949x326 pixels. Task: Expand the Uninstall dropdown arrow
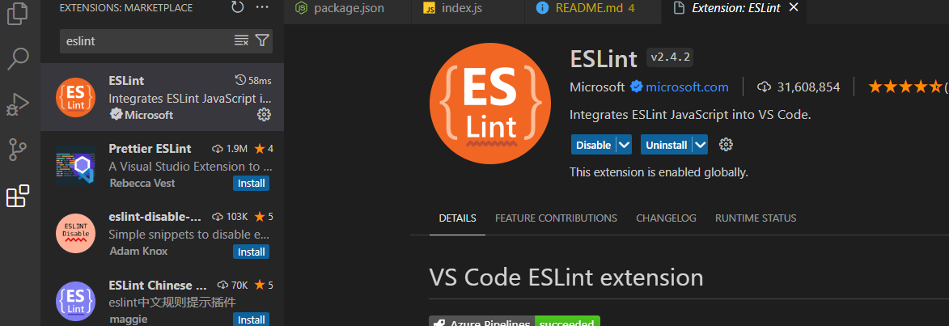(x=701, y=145)
